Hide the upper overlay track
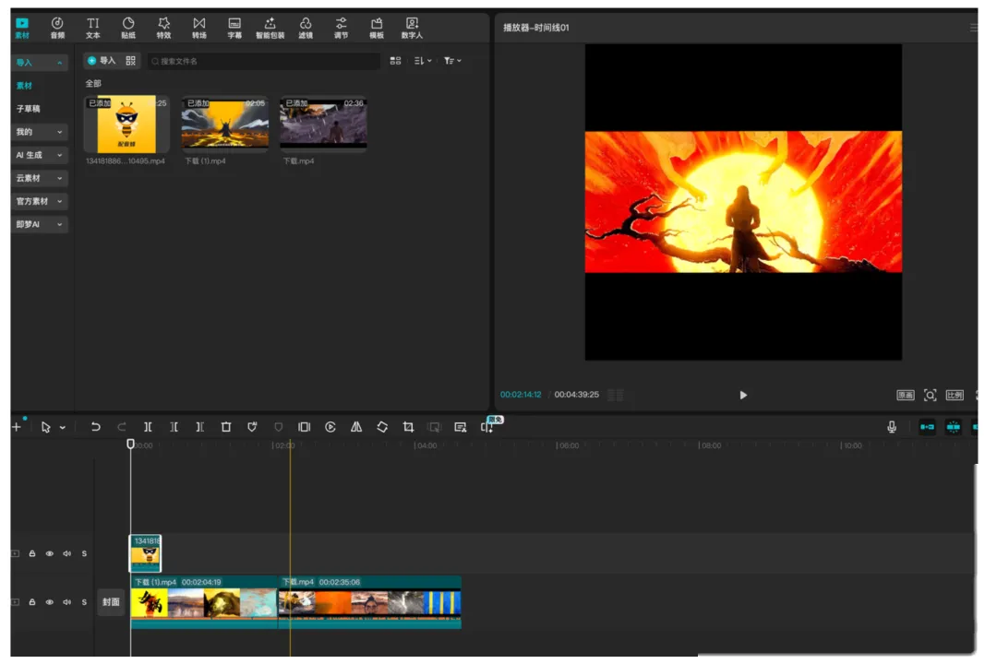 pyautogui.click(x=49, y=553)
